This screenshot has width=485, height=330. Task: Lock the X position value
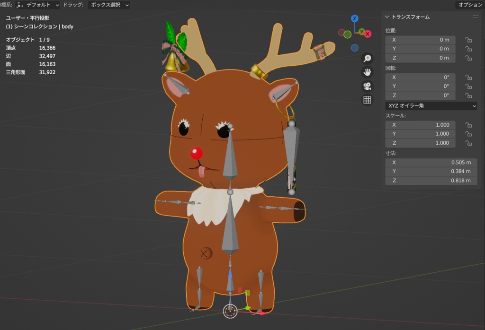click(x=468, y=40)
